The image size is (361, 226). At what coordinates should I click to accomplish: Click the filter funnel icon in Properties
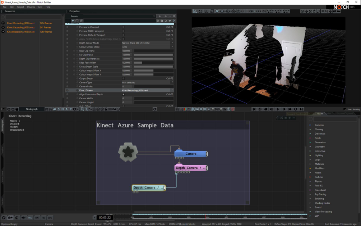click(x=73, y=21)
